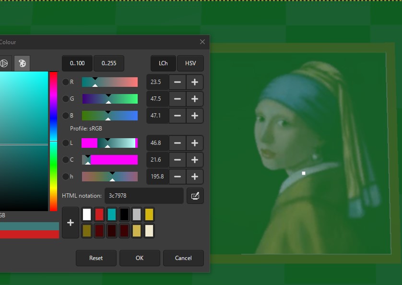
Task: Increase the G value with plus
Action: pyautogui.click(x=195, y=99)
